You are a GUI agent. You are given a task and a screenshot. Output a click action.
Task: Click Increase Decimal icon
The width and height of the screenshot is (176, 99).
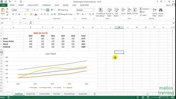[90, 14]
